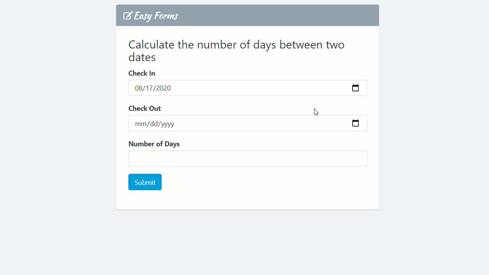Select the header bar of the form
Image resolution: width=489 pixels, height=275 pixels.
click(248, 15)
